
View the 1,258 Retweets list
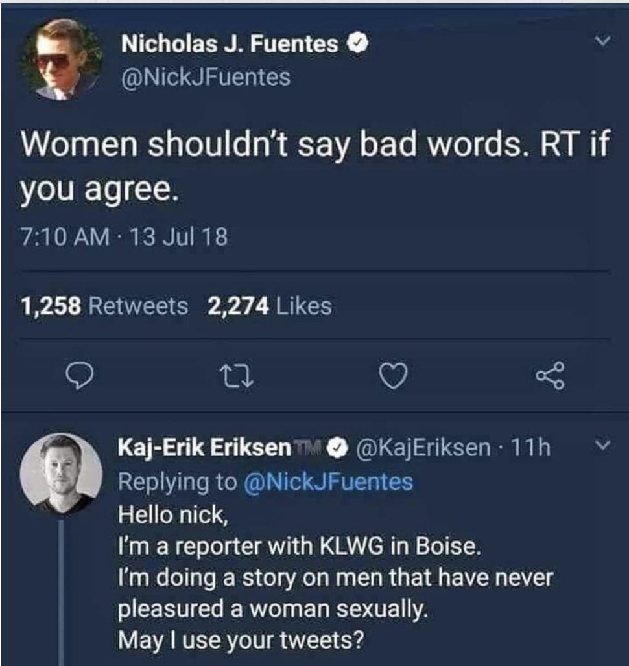tap(104, 306)
